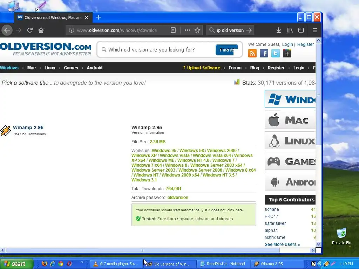
Task: Click Register in the black nav bar
Action: tap(276, 68)
